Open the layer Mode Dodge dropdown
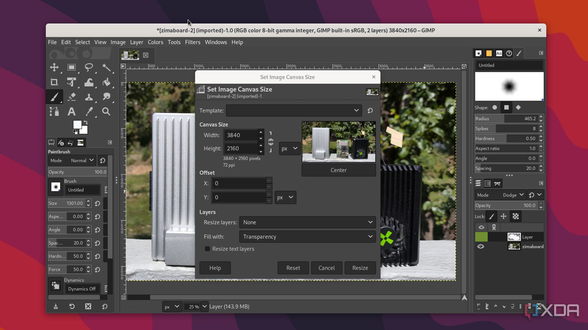Viewport: 588px width, 330px height. 500,195
